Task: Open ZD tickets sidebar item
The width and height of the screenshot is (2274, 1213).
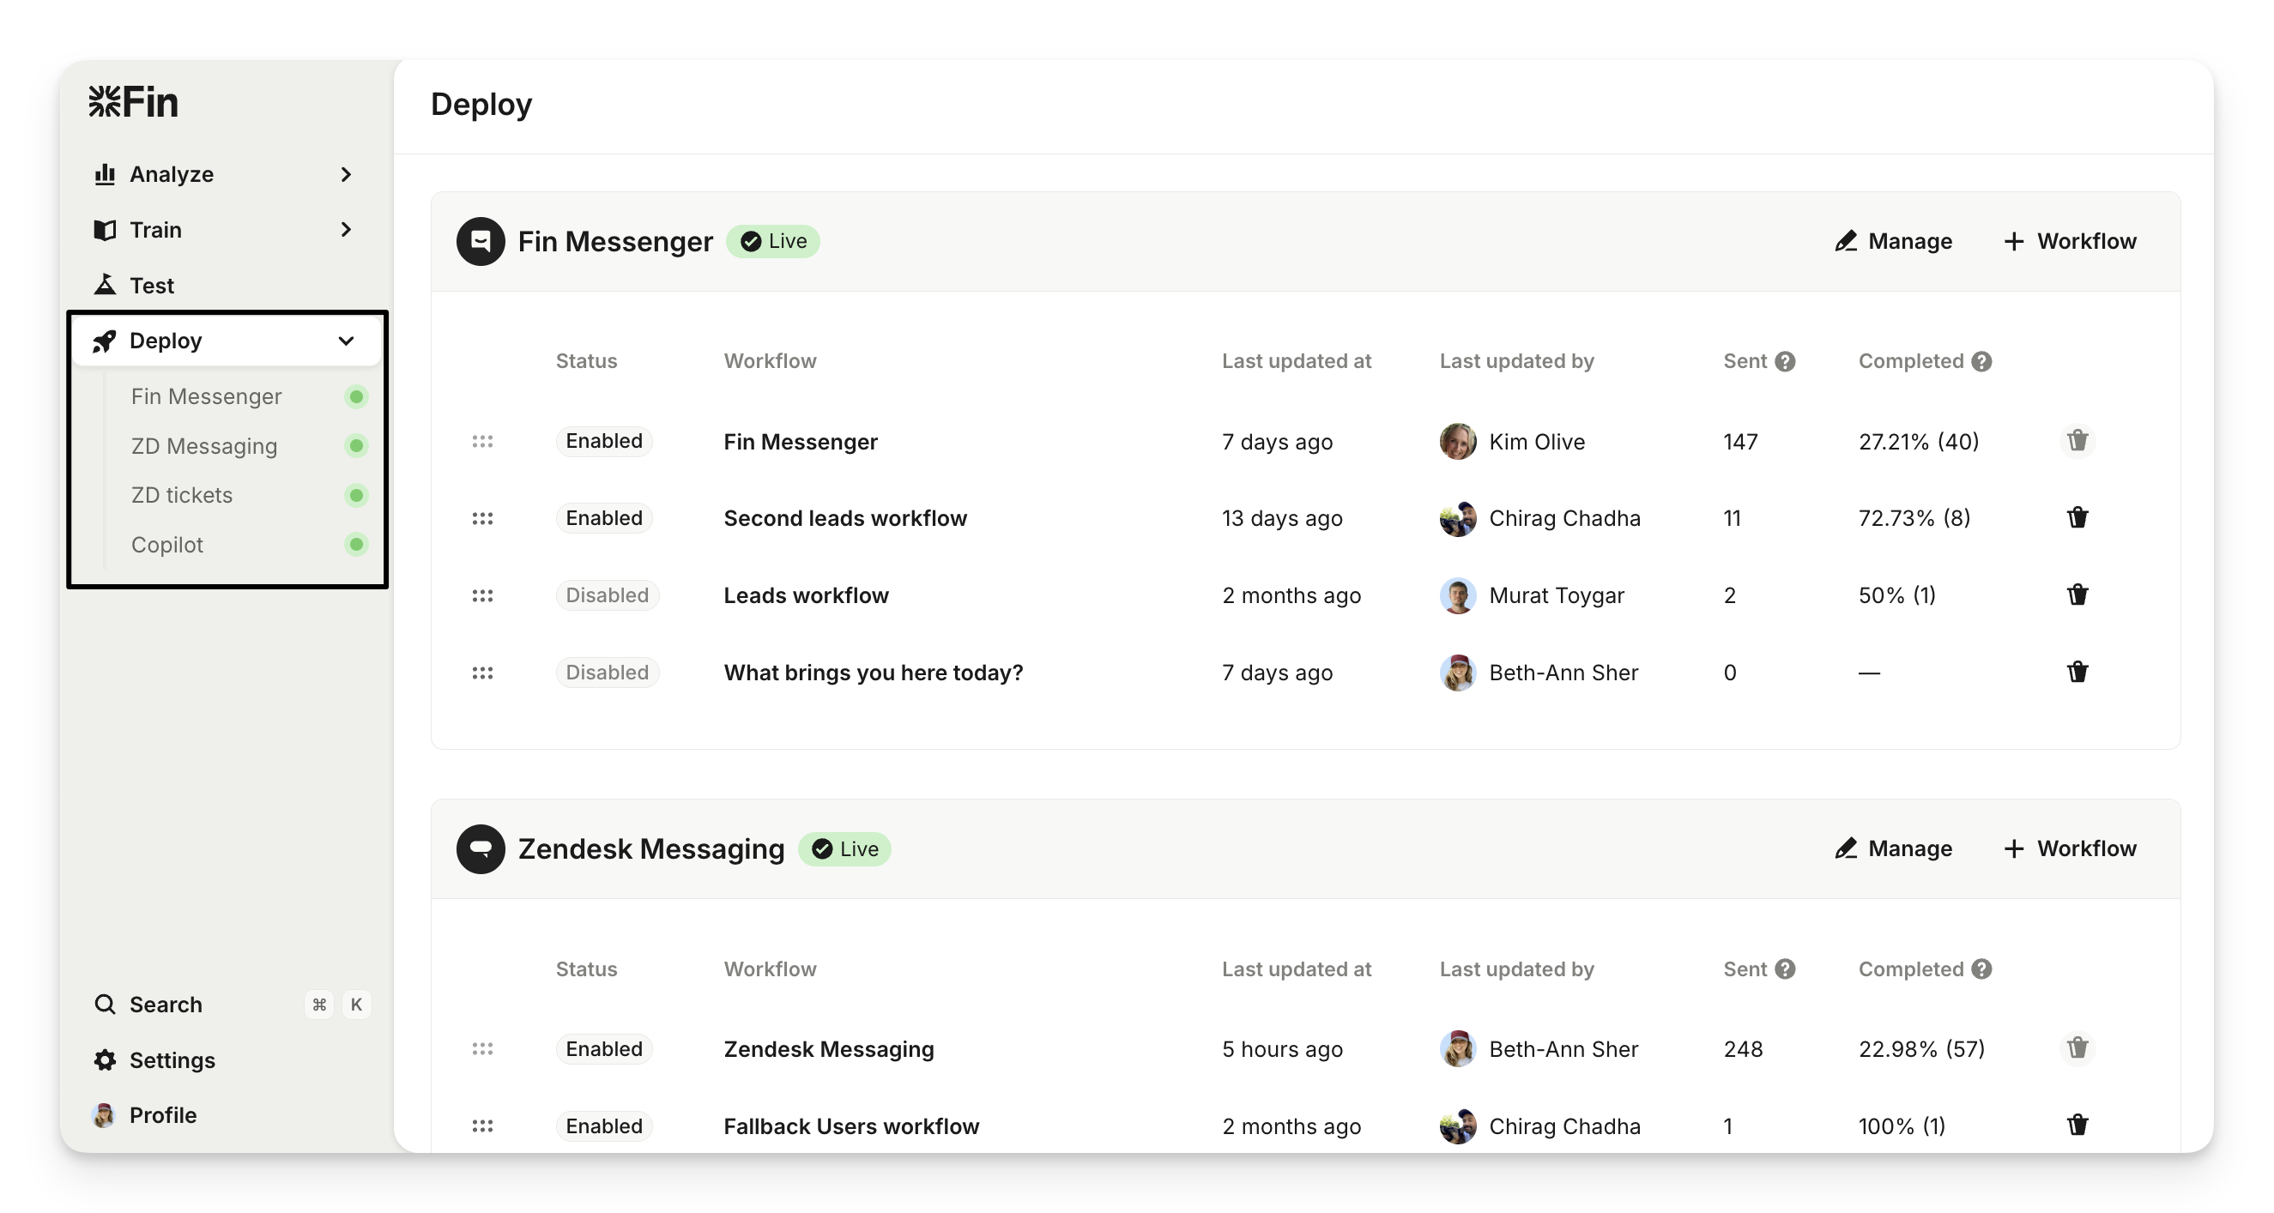Action: pos(182,495)
